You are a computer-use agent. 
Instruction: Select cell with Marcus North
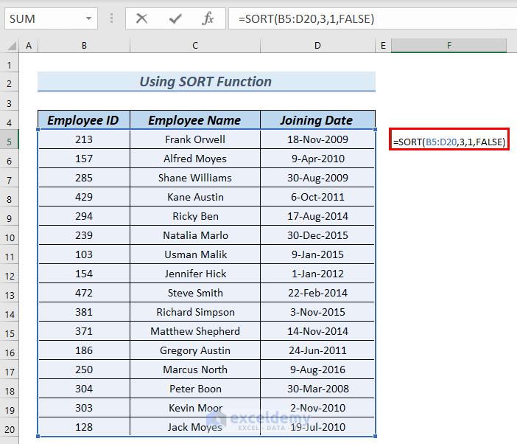(195, 369)
